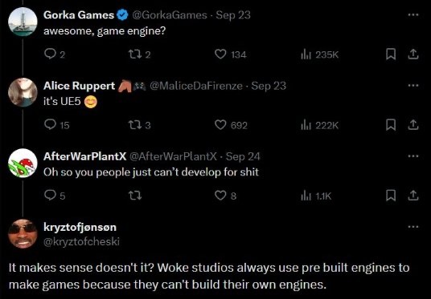Open more options on Gorka Games tweet
Viewport: 431px width, 299px height.
tap(413, 14)
